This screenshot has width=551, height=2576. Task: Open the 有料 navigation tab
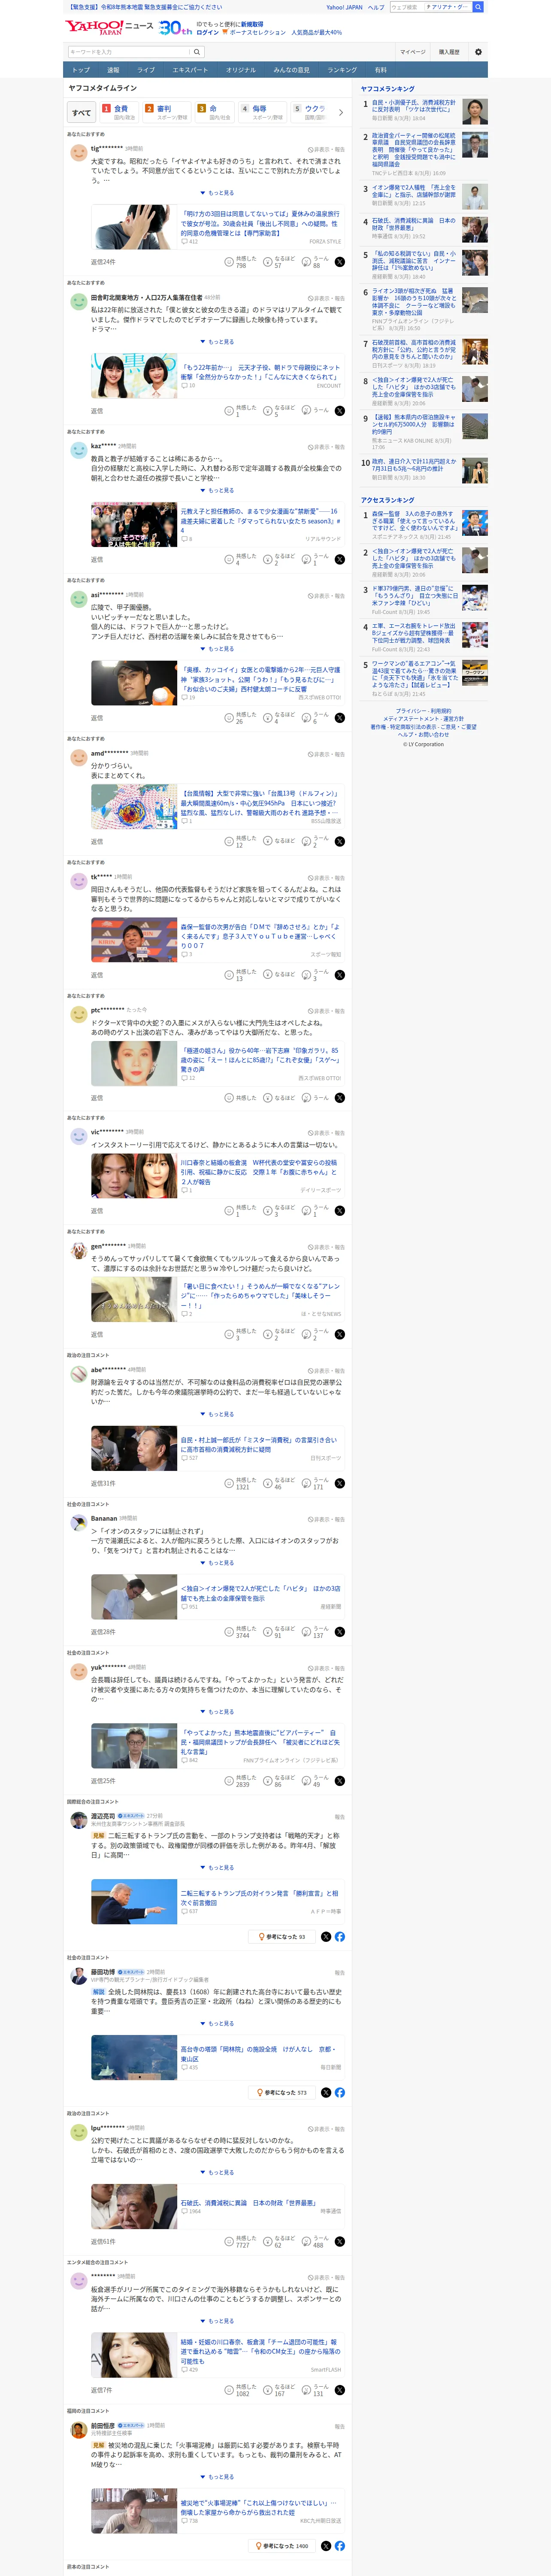(x=380, y=70)
